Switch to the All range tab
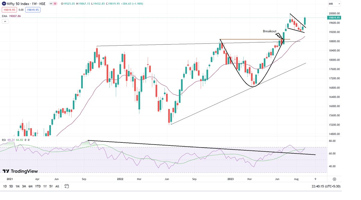The height and width of the screenshot is (200, 361). tap(57, 186)
